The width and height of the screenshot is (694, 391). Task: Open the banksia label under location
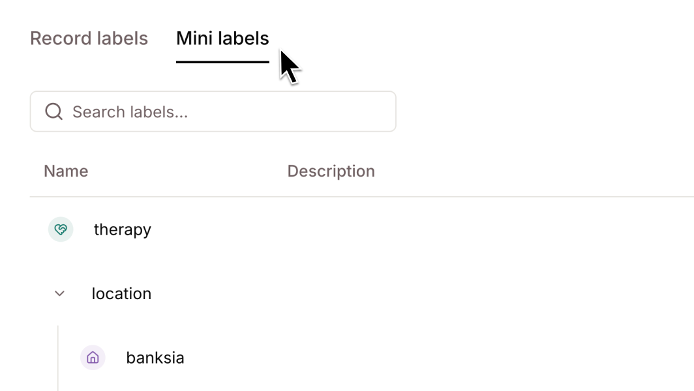[155, 357]
